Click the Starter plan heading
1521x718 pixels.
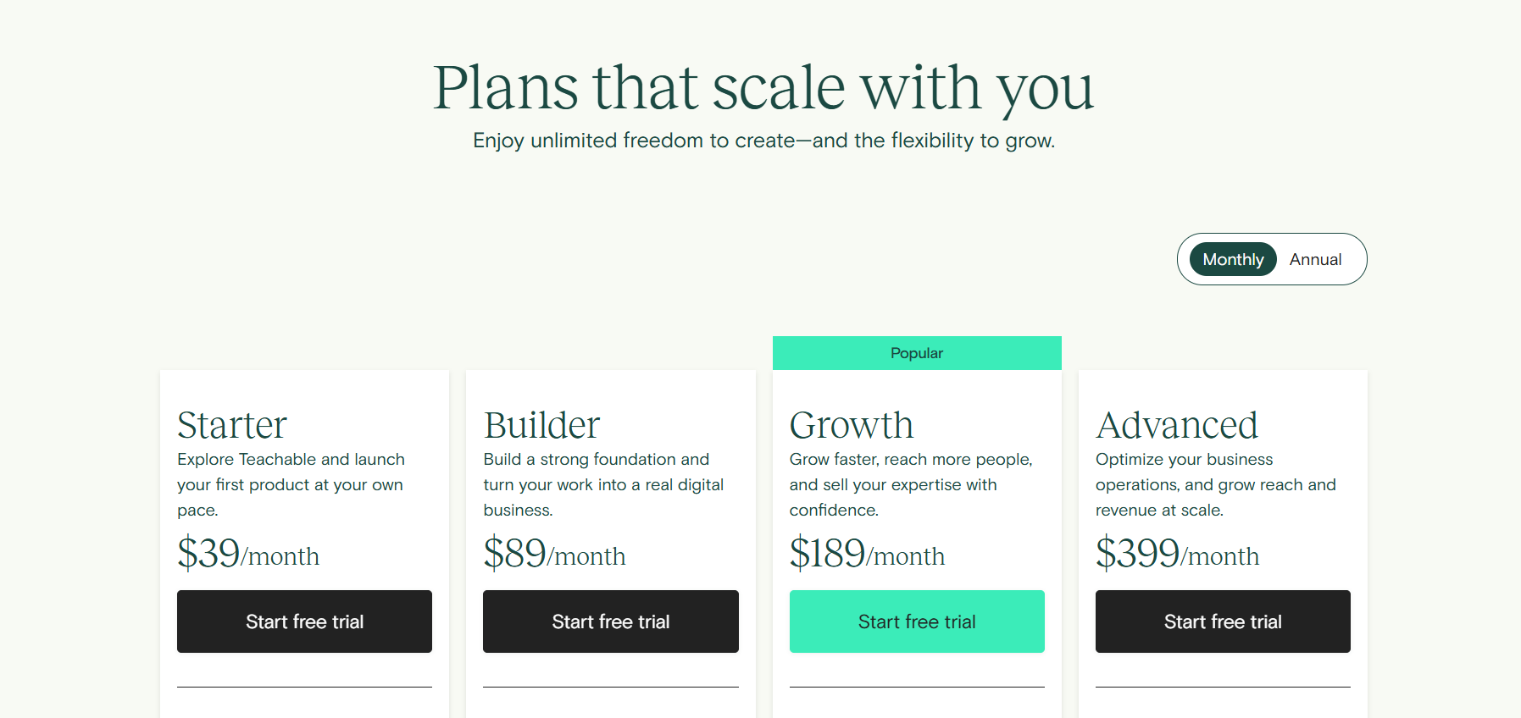click(x=232, y=425)
